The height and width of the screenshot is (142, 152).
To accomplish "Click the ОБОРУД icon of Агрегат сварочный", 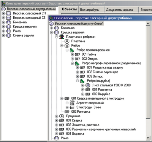I will 72,103.
